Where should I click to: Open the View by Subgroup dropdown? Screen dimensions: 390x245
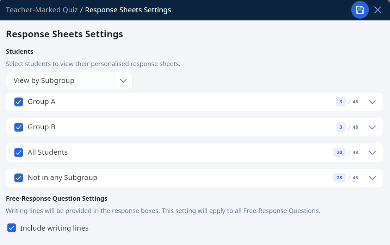point(69,80)
